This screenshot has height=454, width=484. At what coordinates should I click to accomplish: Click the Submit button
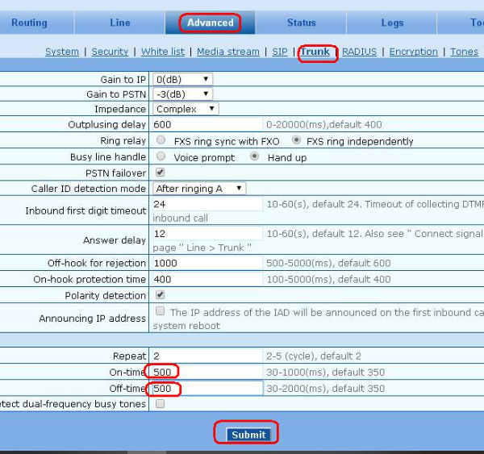pyautogui.click(x=248, y=435)
